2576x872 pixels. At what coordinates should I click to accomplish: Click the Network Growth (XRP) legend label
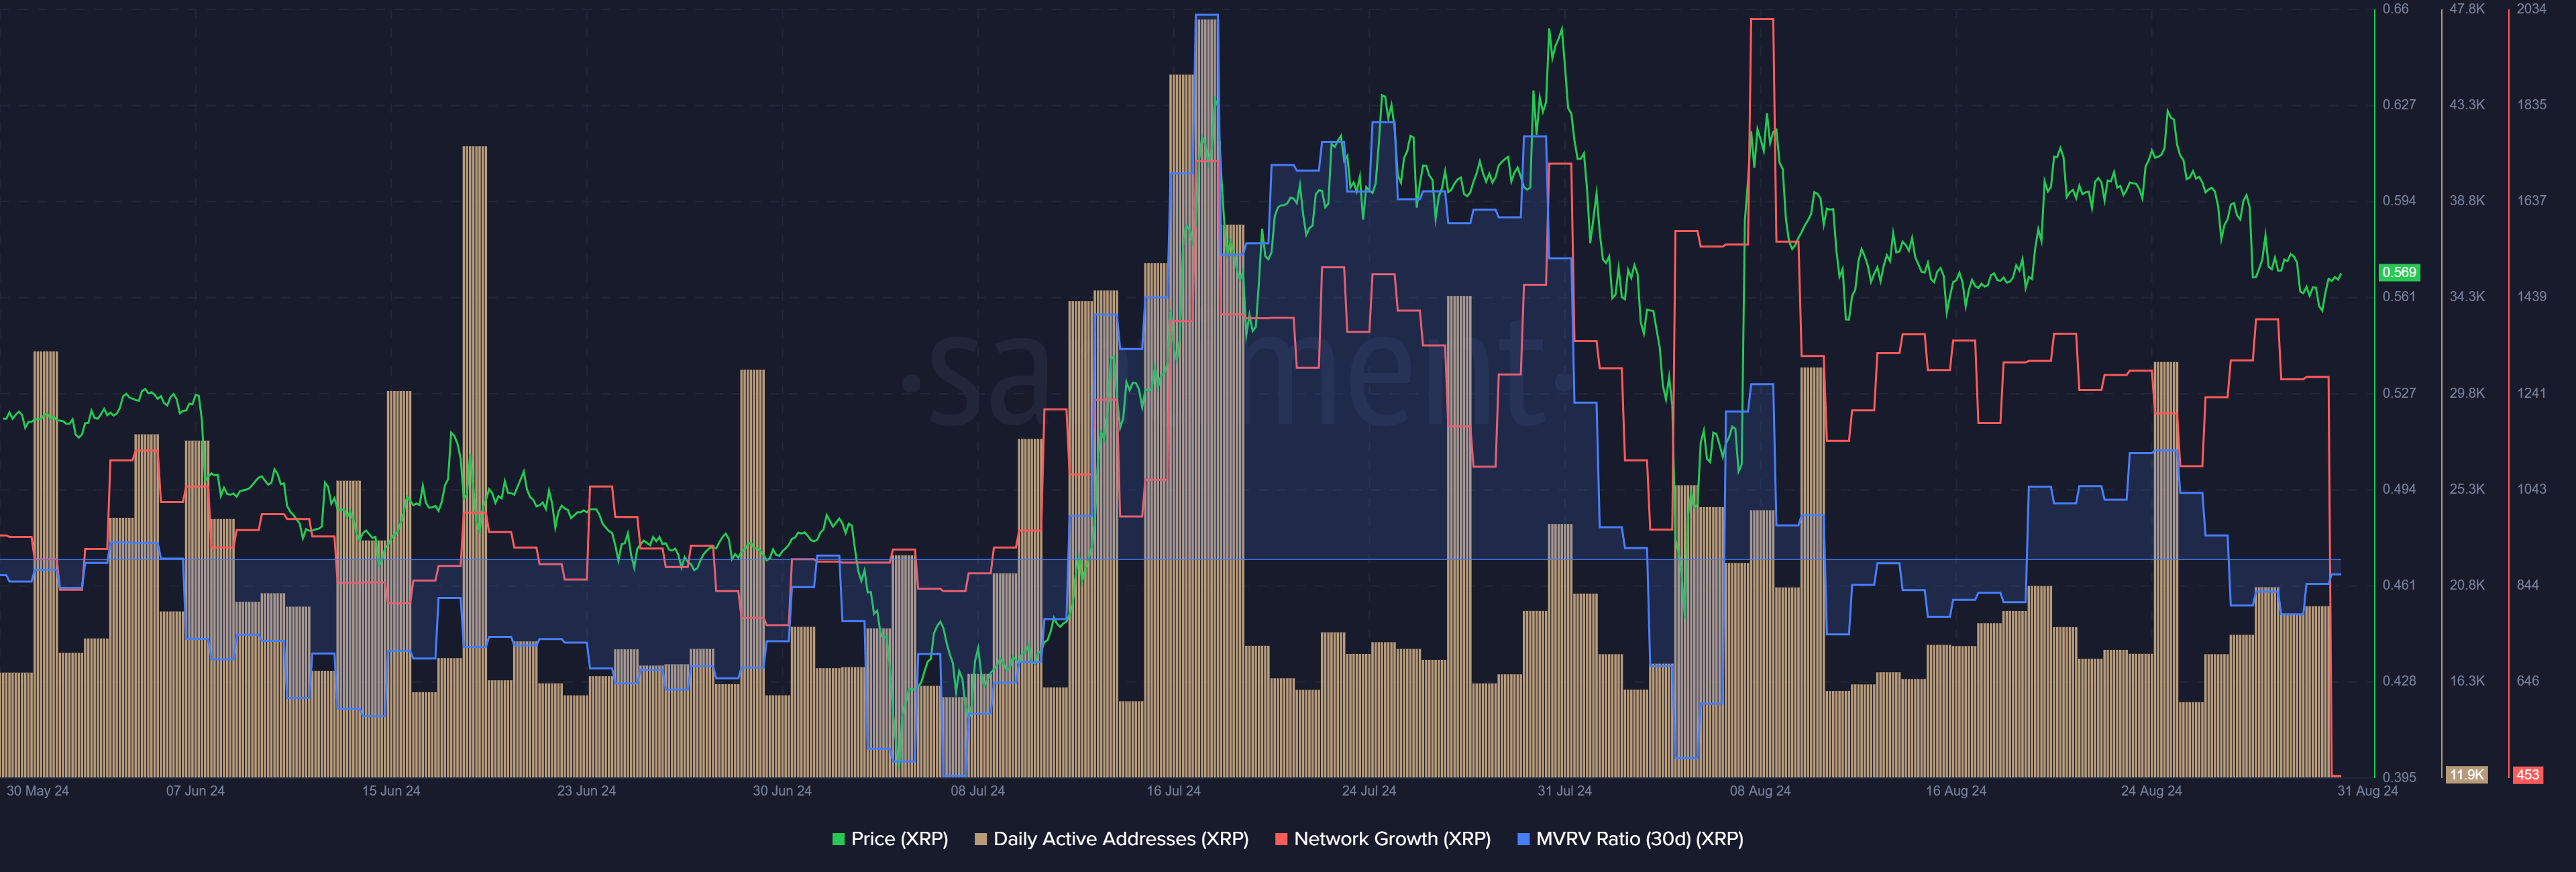(x=1392, y=839)
